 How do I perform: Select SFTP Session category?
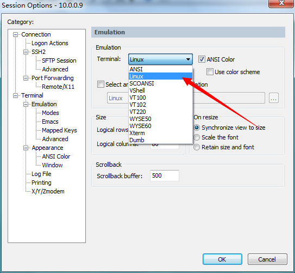click(x=59, y=60)
